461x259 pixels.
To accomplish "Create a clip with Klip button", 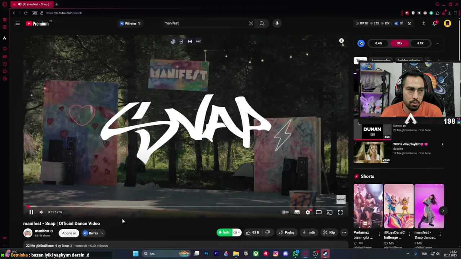I will click(x=329, y=233).
